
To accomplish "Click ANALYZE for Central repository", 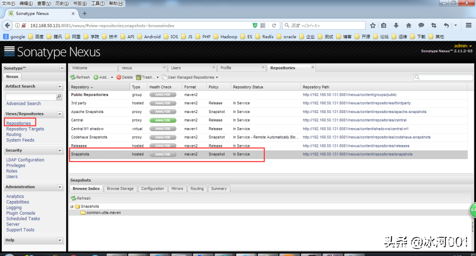I will 163,120.
